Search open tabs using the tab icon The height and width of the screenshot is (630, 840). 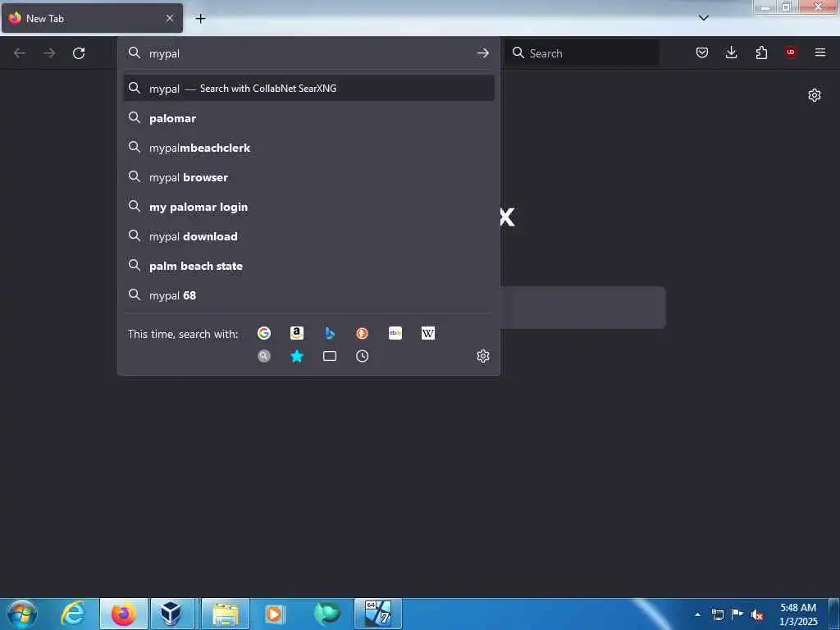[330, 356]
